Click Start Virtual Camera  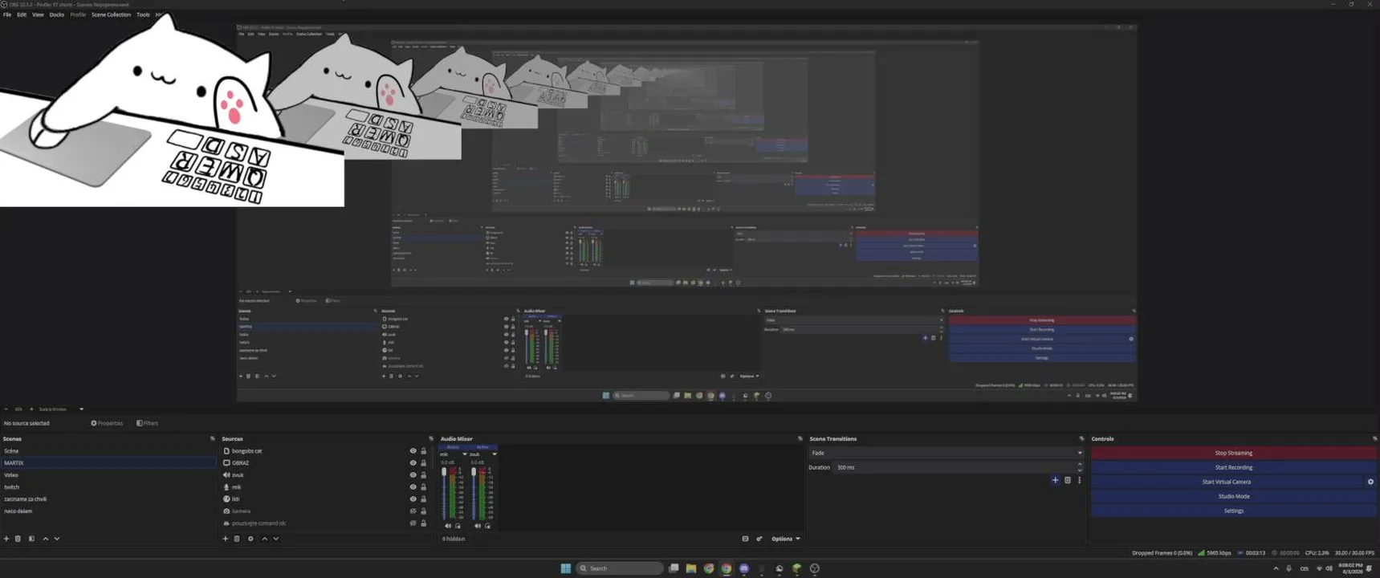[x=1227, y=482]
